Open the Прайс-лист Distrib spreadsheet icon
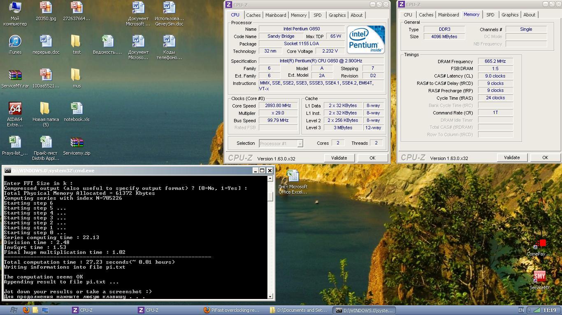562x315 pixels. click(x=46, y=142)
